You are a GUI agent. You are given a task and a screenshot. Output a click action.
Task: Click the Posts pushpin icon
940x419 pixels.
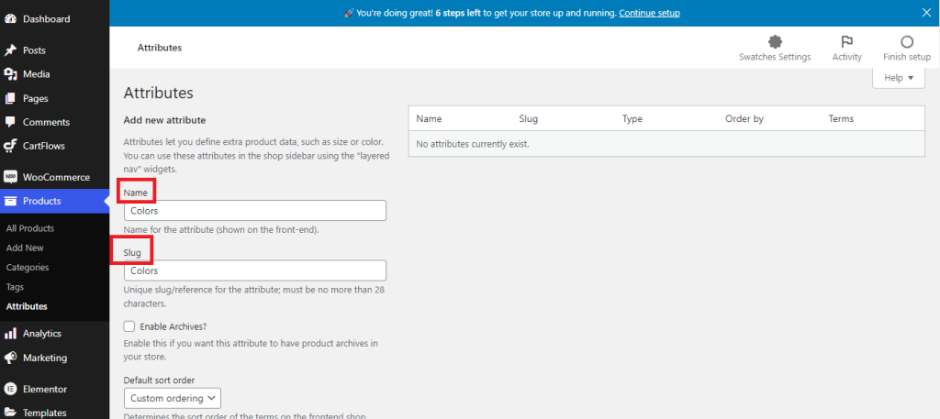(x=10, y=50)
